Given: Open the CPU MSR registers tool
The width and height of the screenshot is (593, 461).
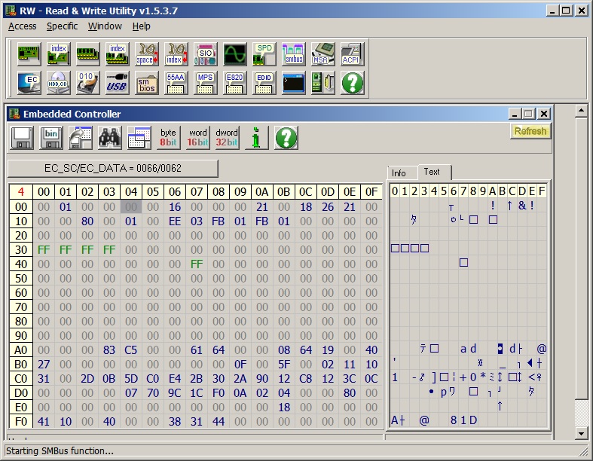Looking at the screenshot, I should (323, 53).
